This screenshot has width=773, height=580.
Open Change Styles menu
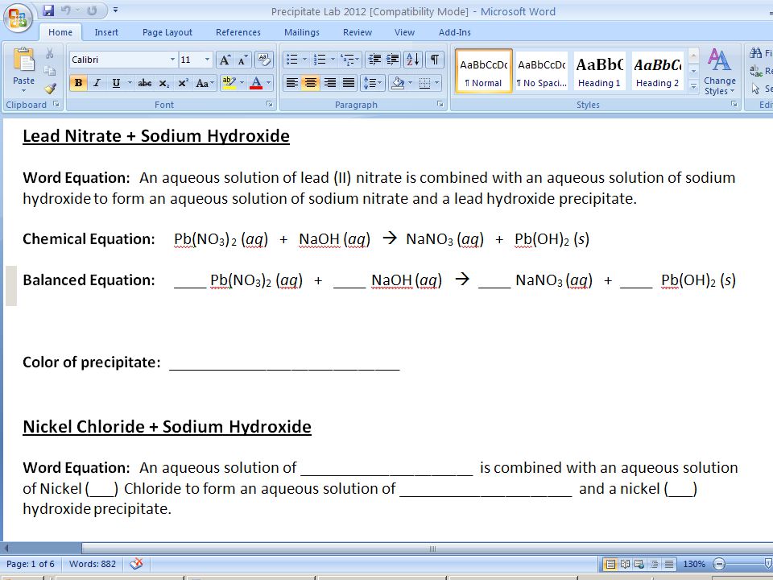coord(720,72)
